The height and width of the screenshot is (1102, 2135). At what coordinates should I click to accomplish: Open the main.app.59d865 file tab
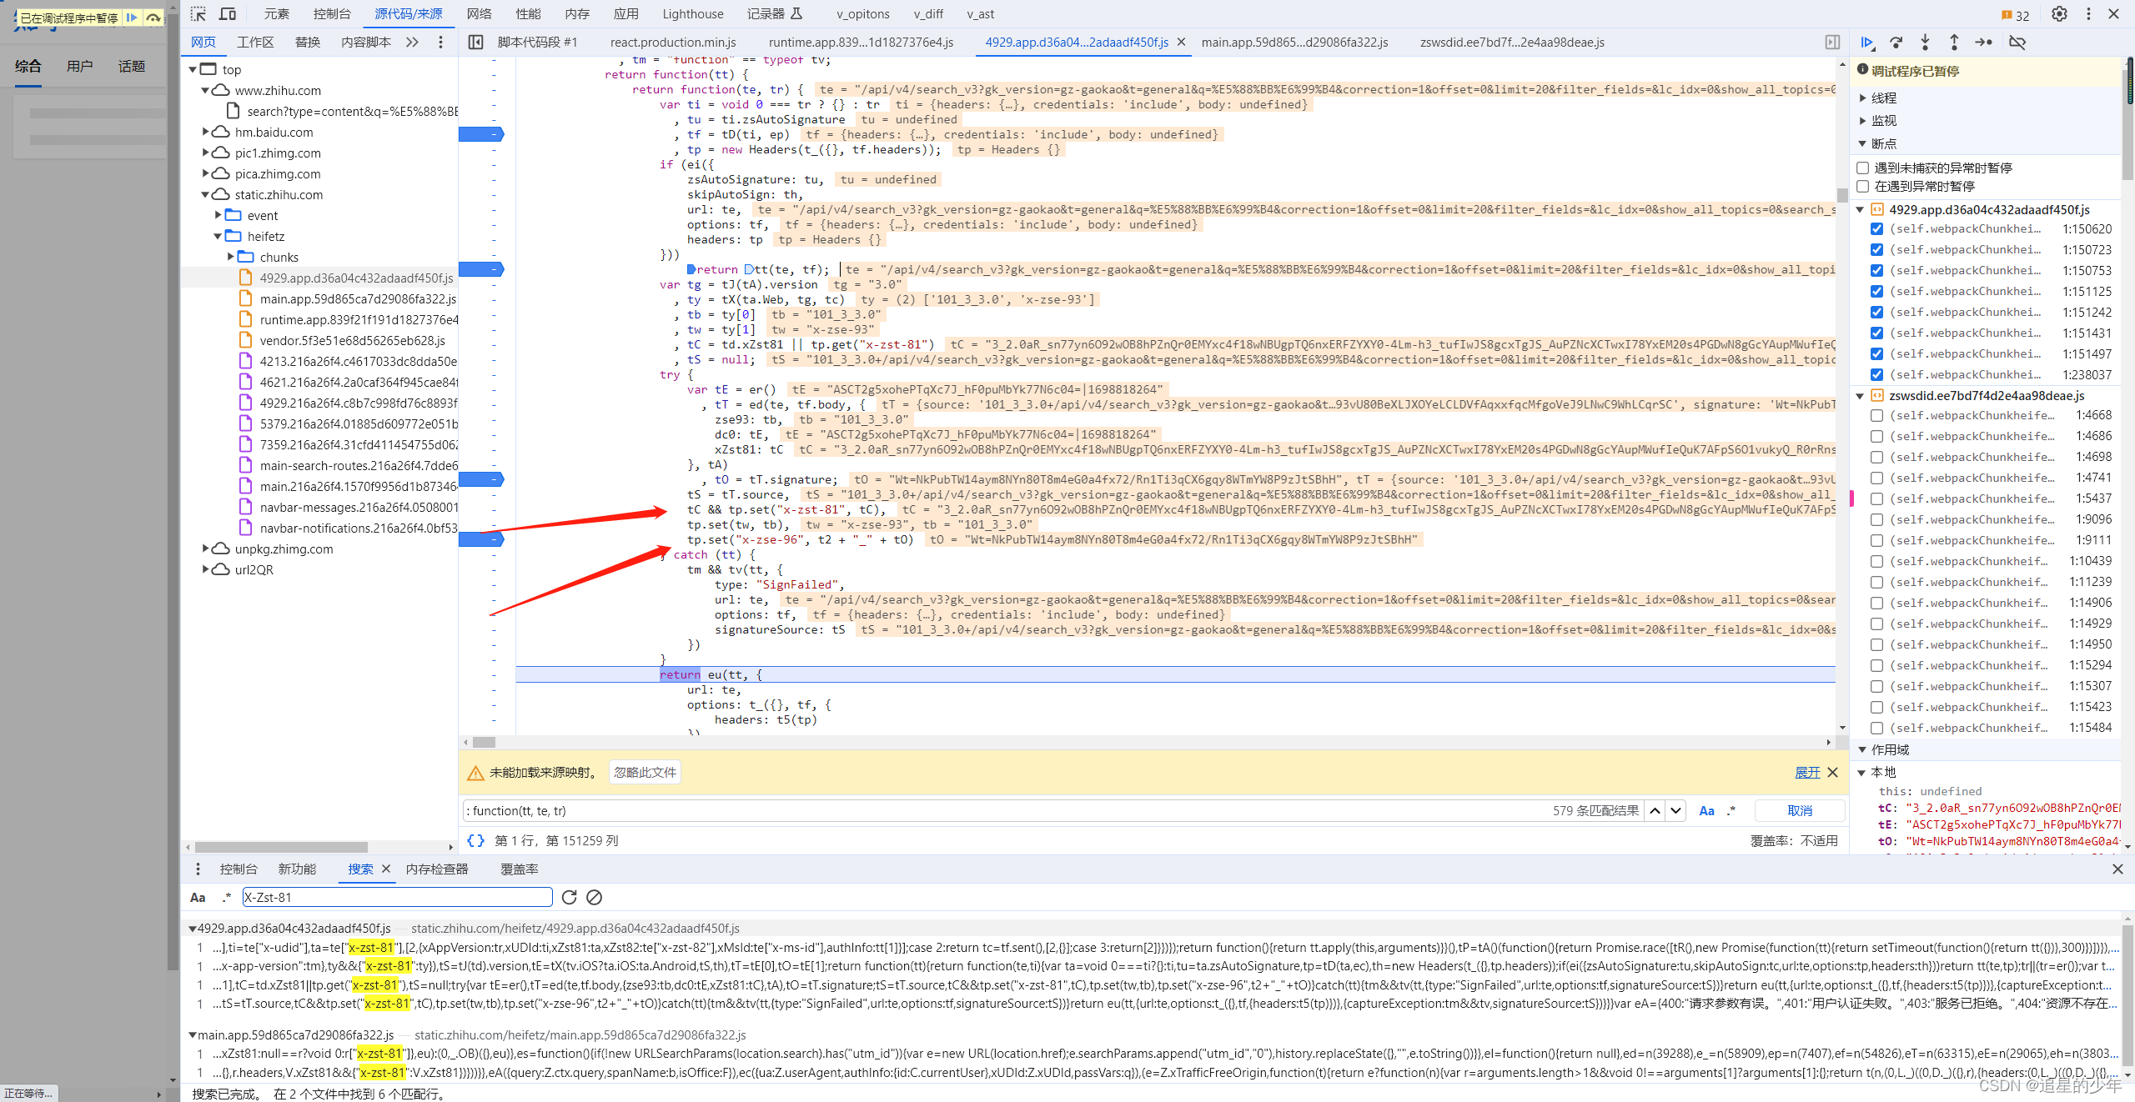(x=1294, y=43)
